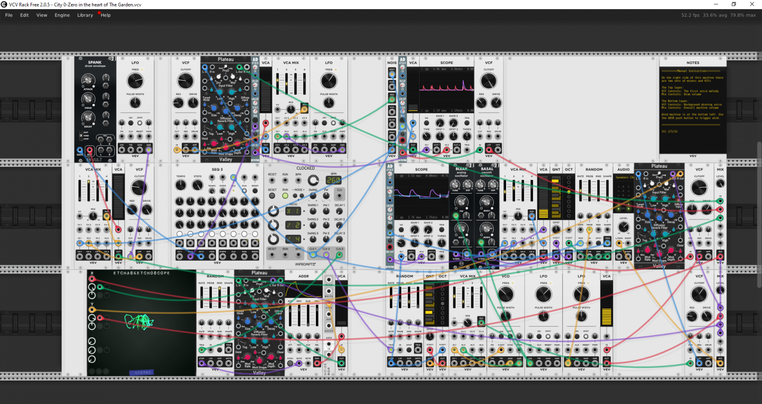Toggle OFST on the LFO beside SPANK

point(139,123)
